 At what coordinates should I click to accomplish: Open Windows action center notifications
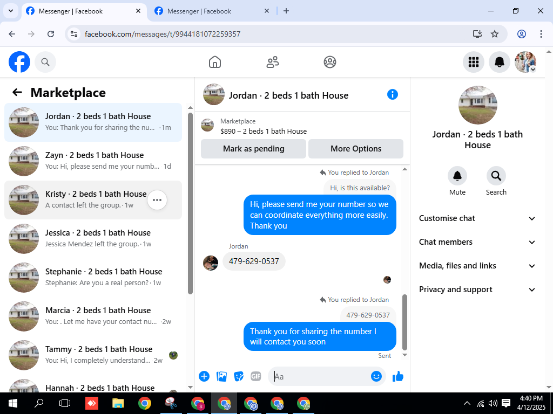(506, 403)
